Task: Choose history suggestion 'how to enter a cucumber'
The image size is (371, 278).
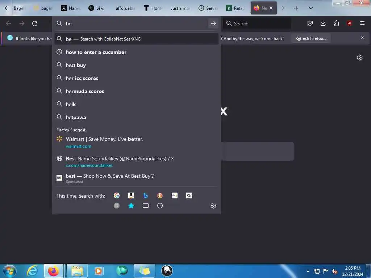Action: coord(136,52)
